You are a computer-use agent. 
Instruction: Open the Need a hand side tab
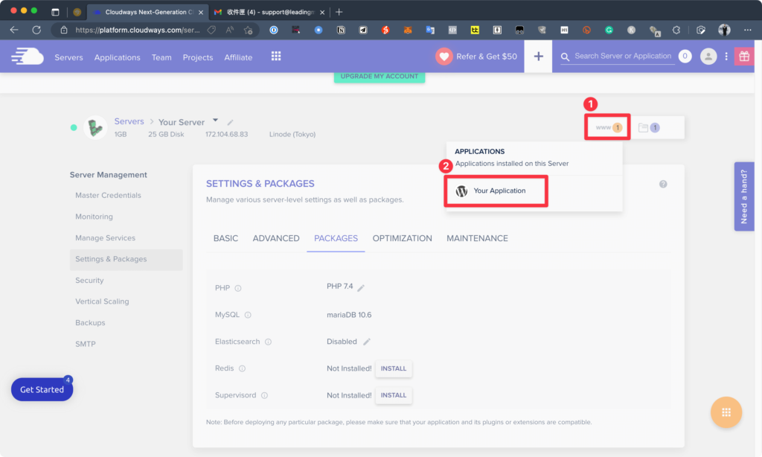click(x=743, y=196)
